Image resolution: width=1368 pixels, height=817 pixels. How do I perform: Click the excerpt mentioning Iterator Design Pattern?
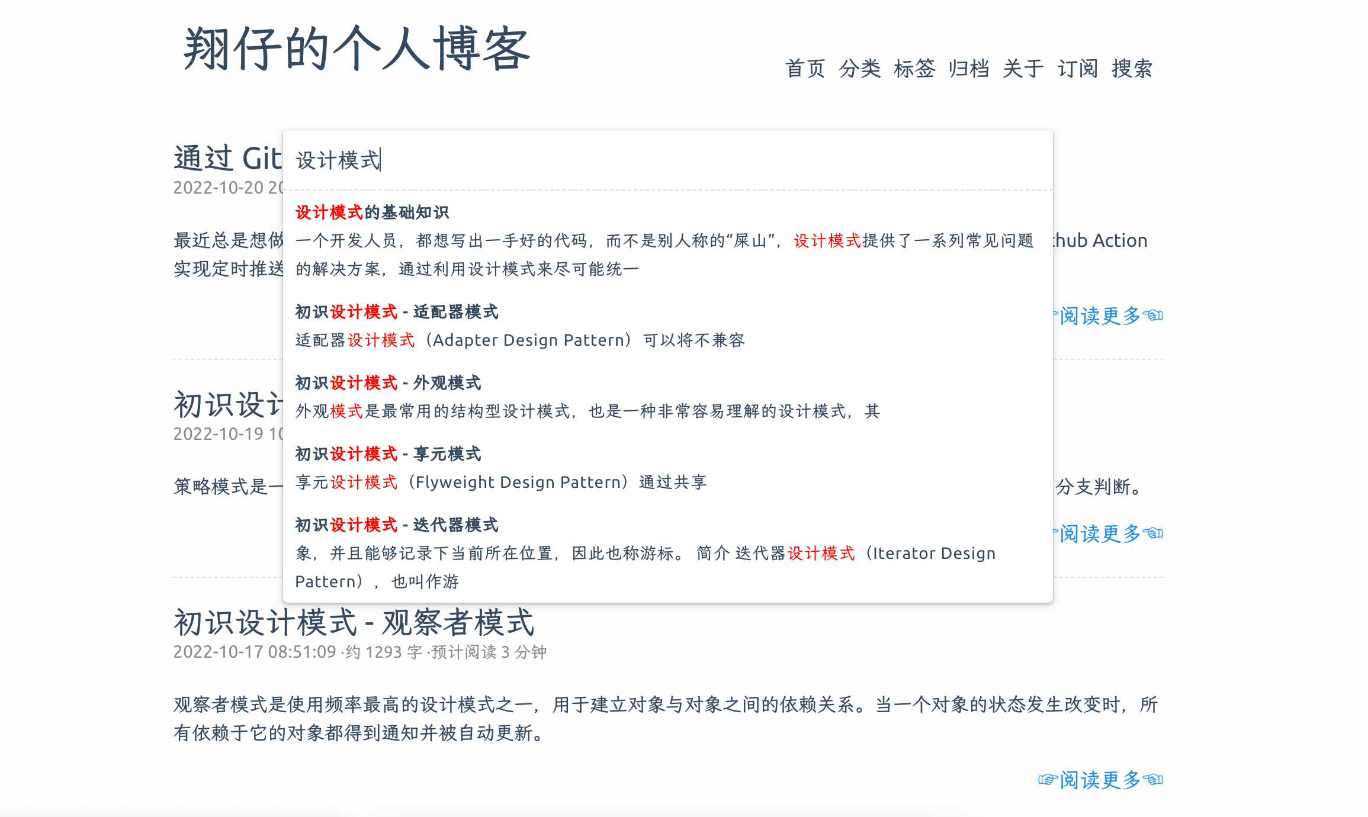(646, 567)
